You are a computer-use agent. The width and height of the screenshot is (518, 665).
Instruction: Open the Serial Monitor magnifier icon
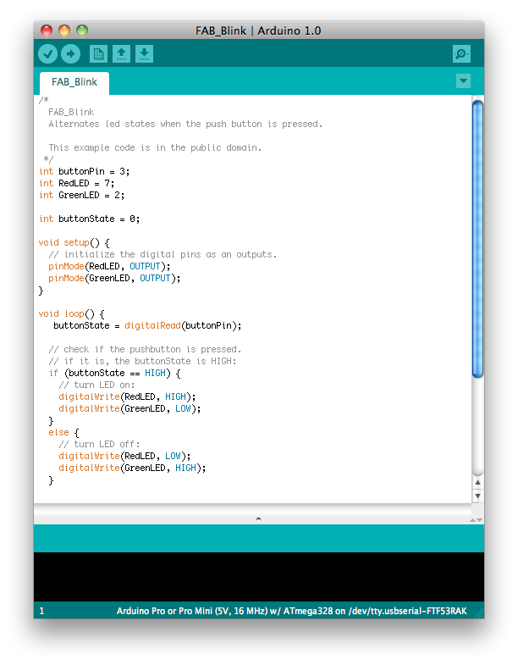(461, 54)
